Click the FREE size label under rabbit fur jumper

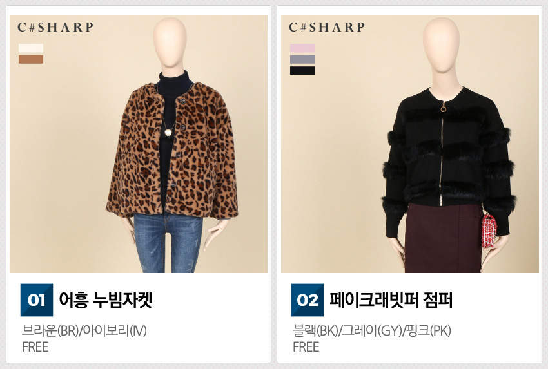306,347
